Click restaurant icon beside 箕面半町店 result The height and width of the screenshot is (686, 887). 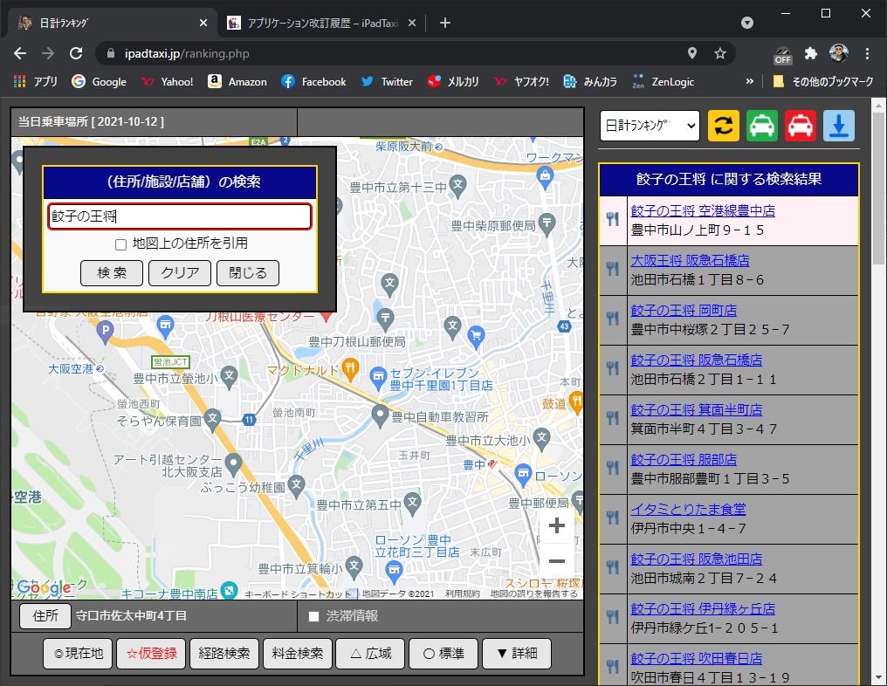[613, 419]
